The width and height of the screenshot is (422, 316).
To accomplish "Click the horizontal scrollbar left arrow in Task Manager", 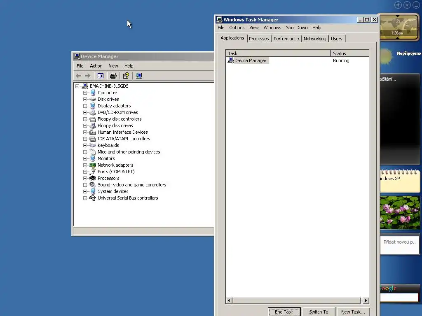I will click(x=229, y=300).
